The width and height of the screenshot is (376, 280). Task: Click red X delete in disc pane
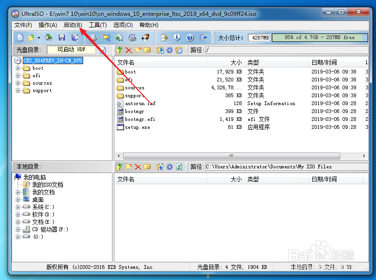pos(129,50)
